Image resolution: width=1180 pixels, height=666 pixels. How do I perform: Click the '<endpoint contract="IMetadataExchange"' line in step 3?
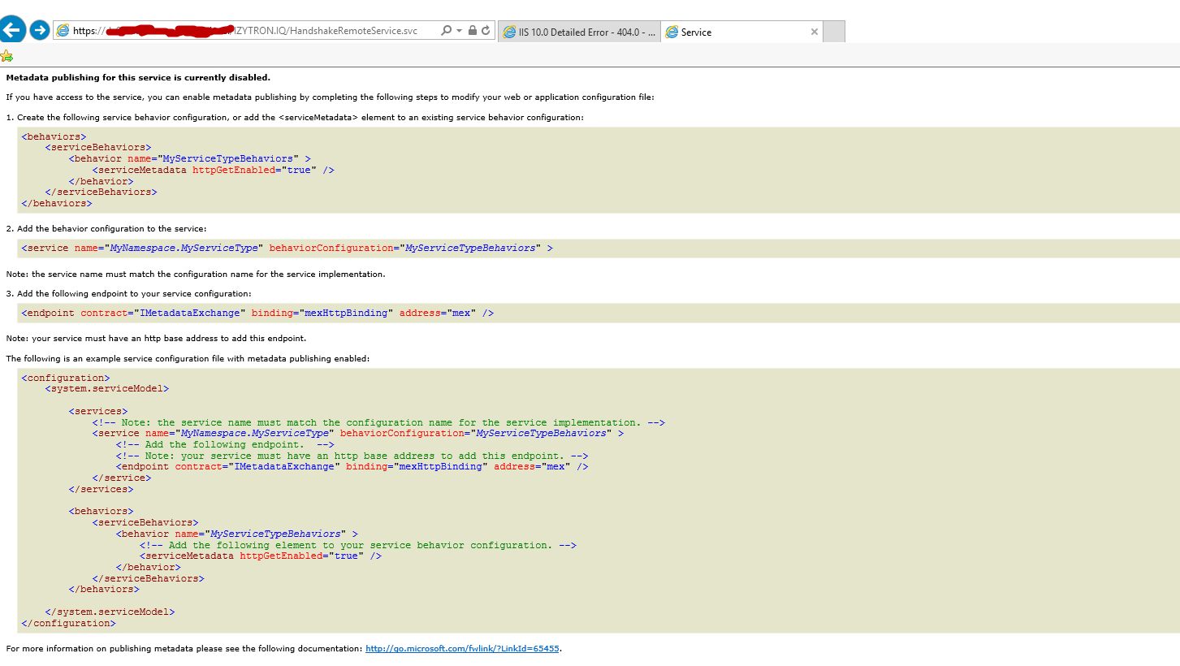257,313
